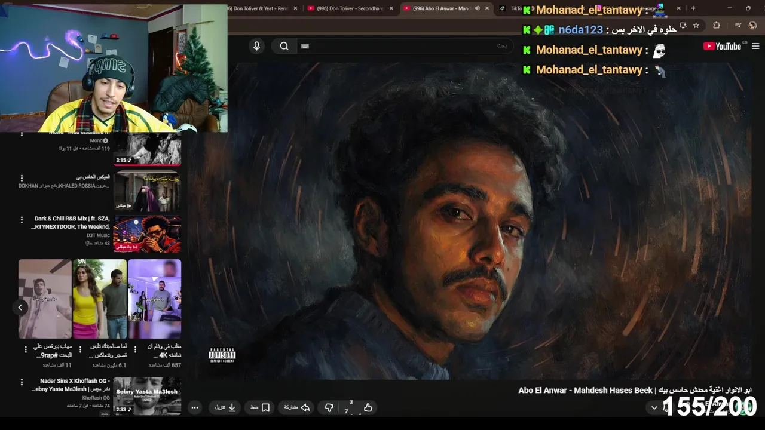
Task: Open the YouTube hamburger guide menu
Action: pyautogui.click(x=755, y=46)
